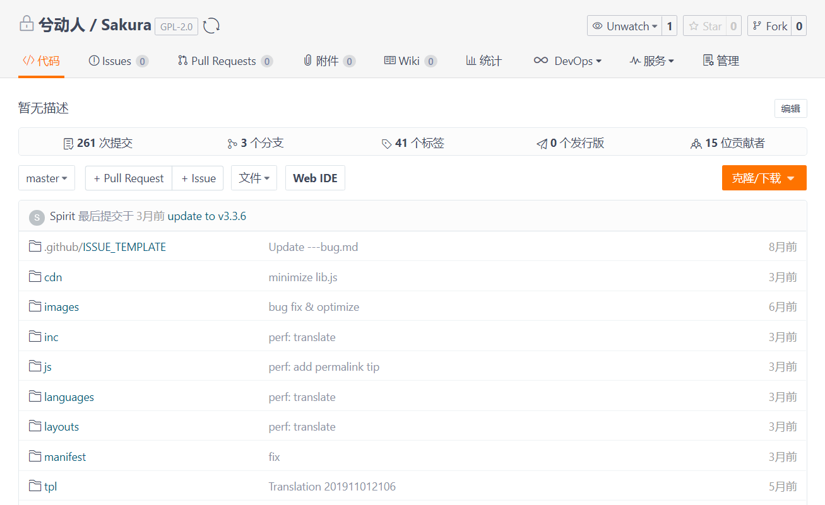Open the Wiki tab
The image size is (825, 505).
point(410,61)
